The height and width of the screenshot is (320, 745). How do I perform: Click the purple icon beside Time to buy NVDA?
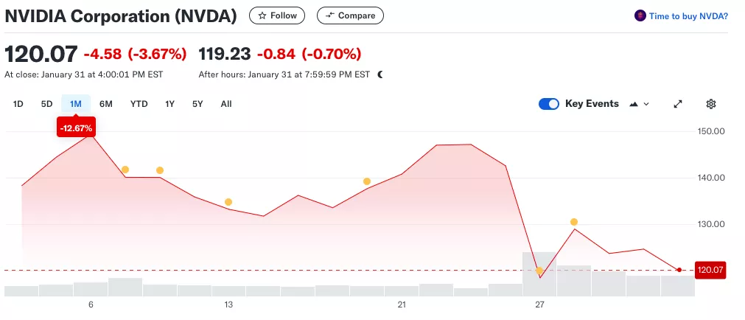(640, 15)
